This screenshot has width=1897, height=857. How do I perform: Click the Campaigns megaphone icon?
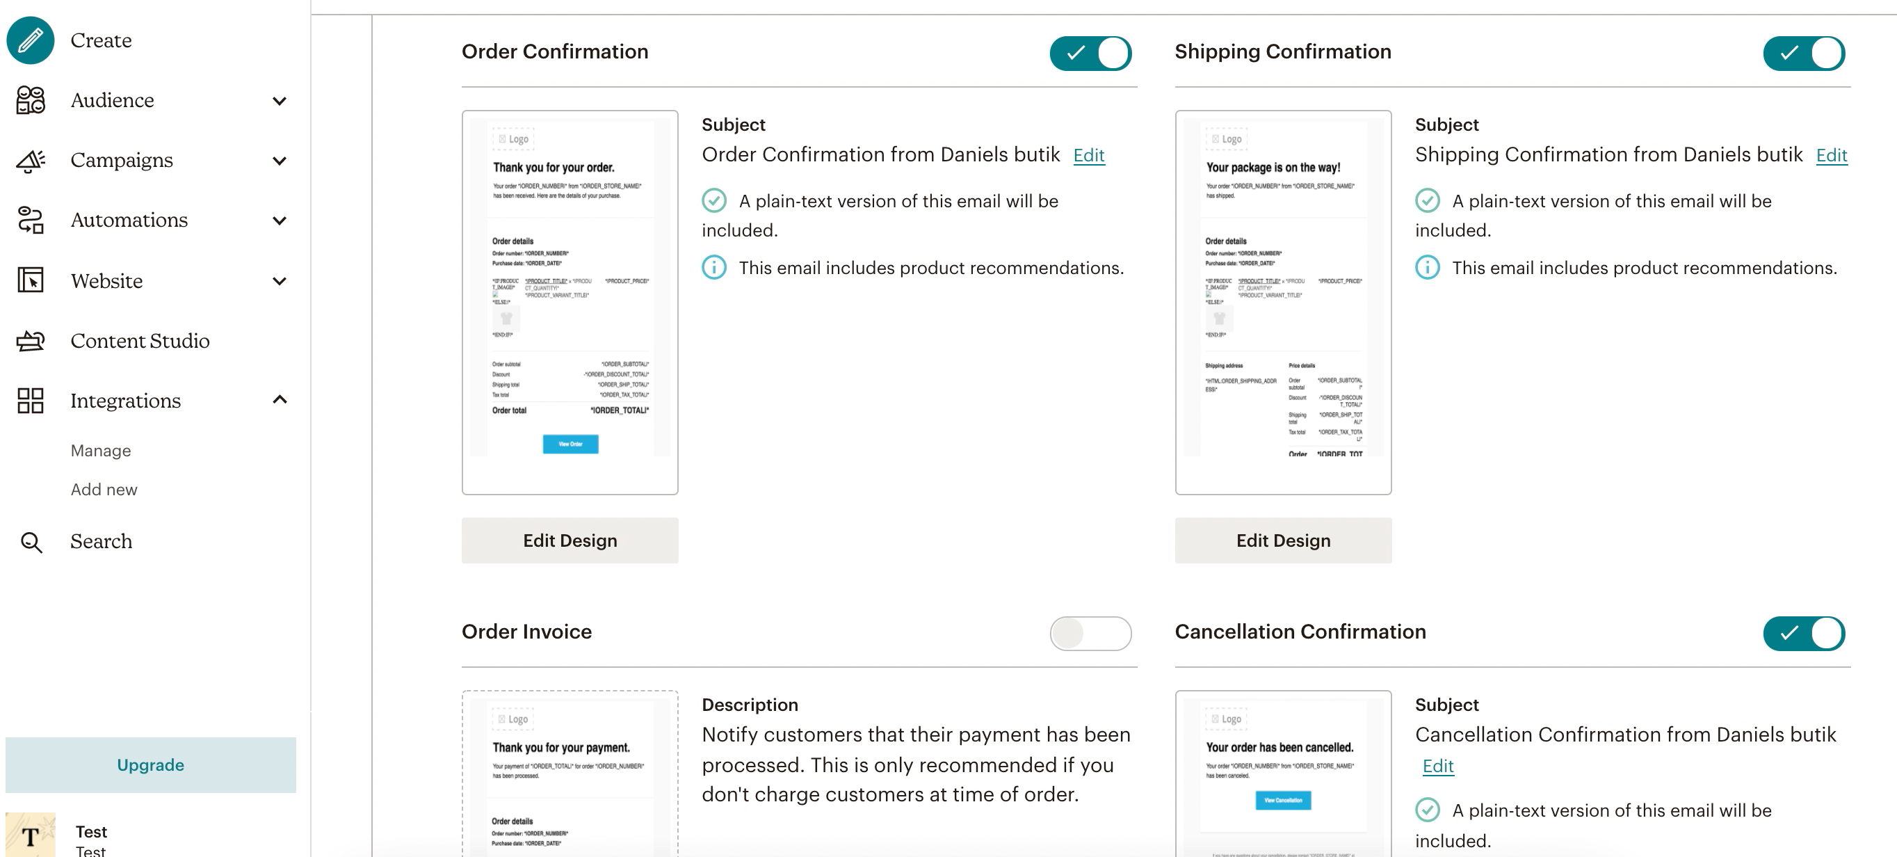click(30, 161)
